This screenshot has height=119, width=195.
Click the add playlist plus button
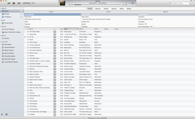click(x=2, y=114)
